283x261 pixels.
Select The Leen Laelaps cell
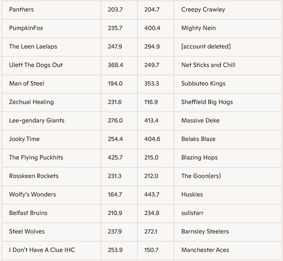tap(33, 46)
